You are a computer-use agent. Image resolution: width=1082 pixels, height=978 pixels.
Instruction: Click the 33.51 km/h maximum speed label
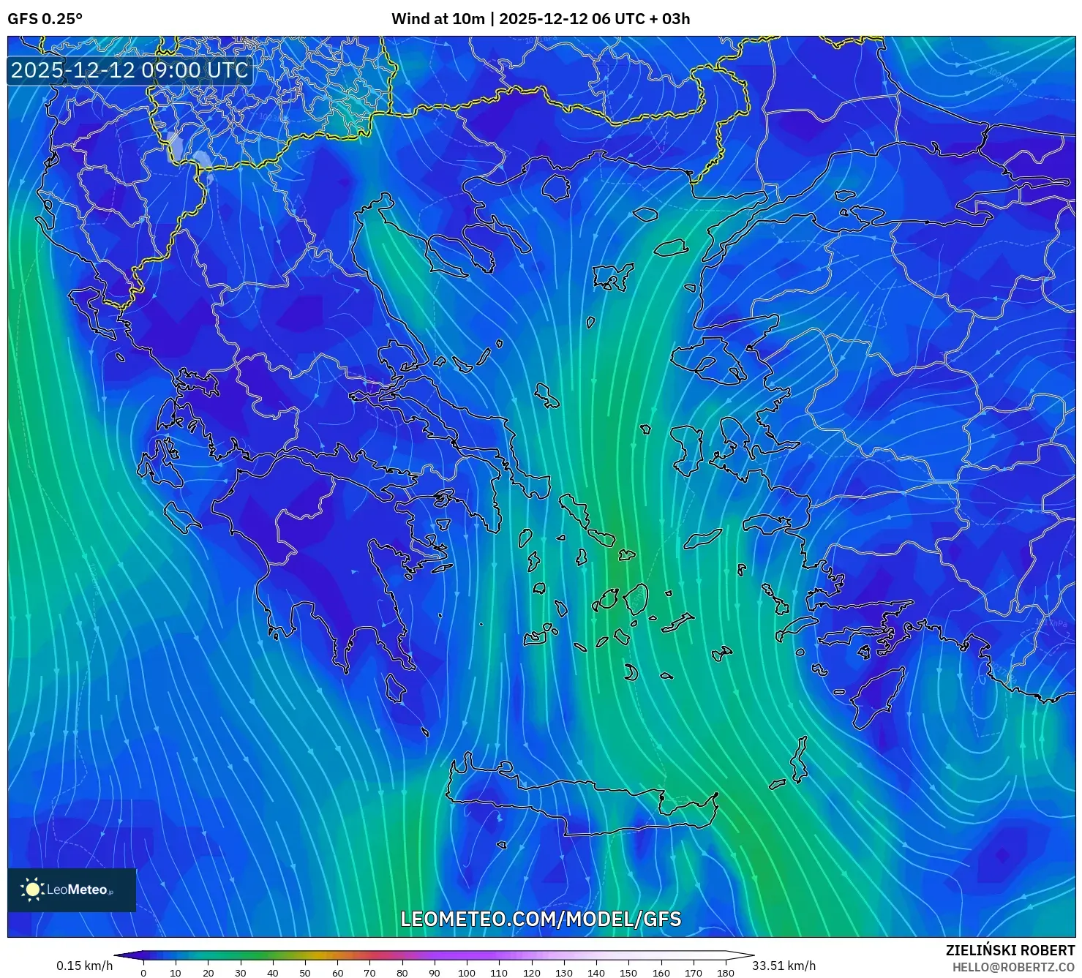784,964
